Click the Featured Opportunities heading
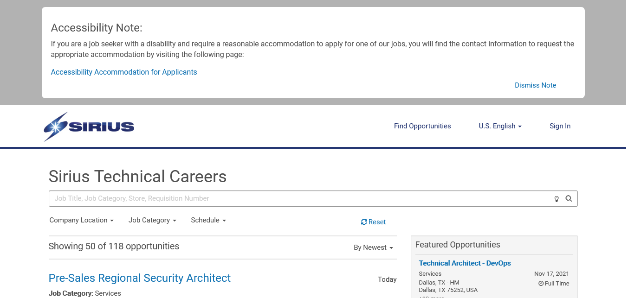 point(458,245)
